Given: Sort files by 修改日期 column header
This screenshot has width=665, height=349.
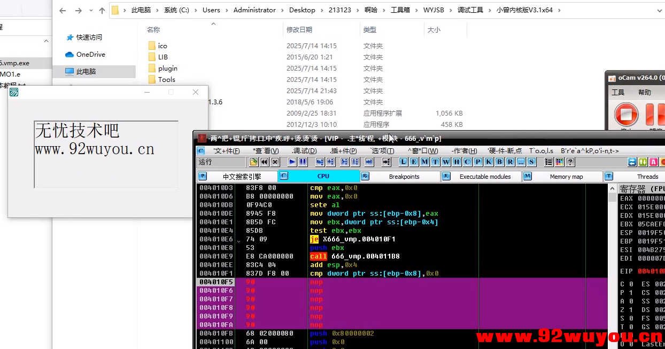Looking at the screenshot, I should 299,30.
